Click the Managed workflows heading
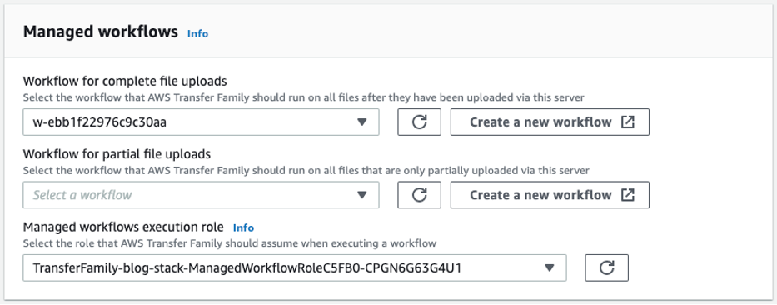 coord(101,32)
